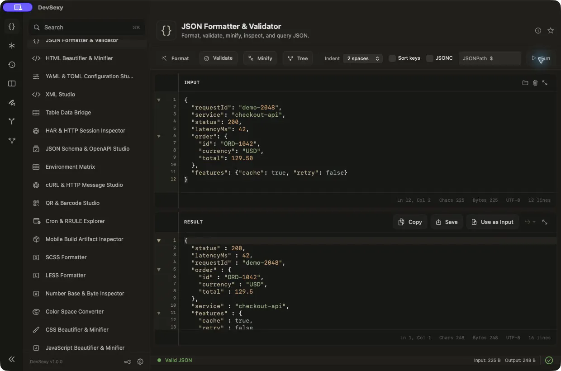This screenshot has height=371, width=561.
Task: Open Color Space Converter tool
Action: 87,312
